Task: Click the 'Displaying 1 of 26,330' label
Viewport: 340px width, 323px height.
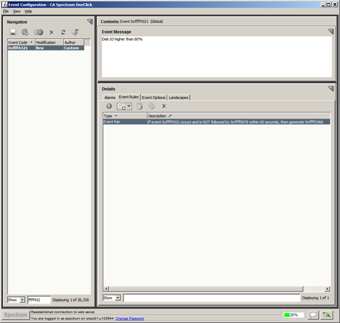Action: pyautogui.click(x=71, y=300)
